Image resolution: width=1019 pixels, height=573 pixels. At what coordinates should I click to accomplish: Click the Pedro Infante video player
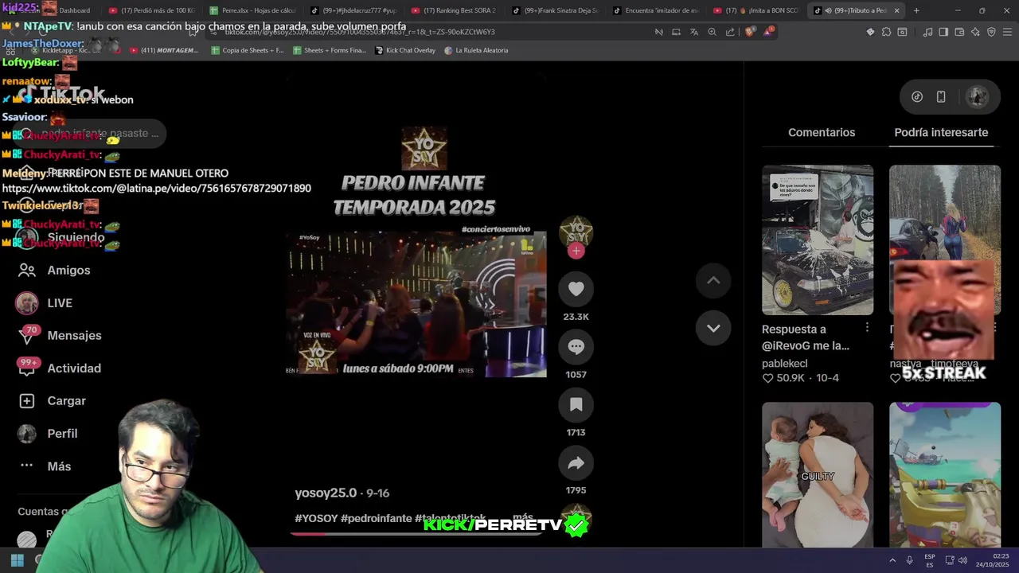click(416, 304)
